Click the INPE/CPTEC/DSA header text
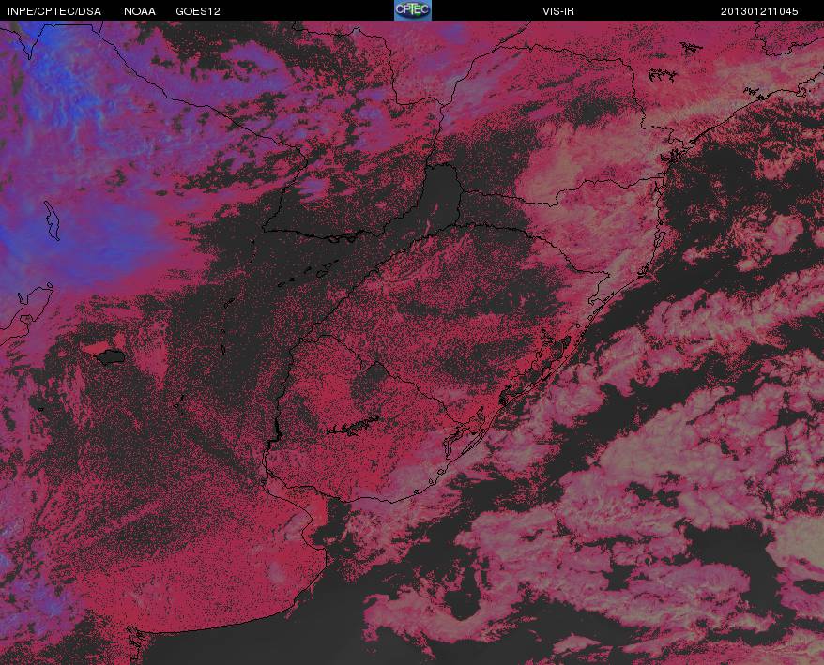The image size is (824, 665). (54, 11)
